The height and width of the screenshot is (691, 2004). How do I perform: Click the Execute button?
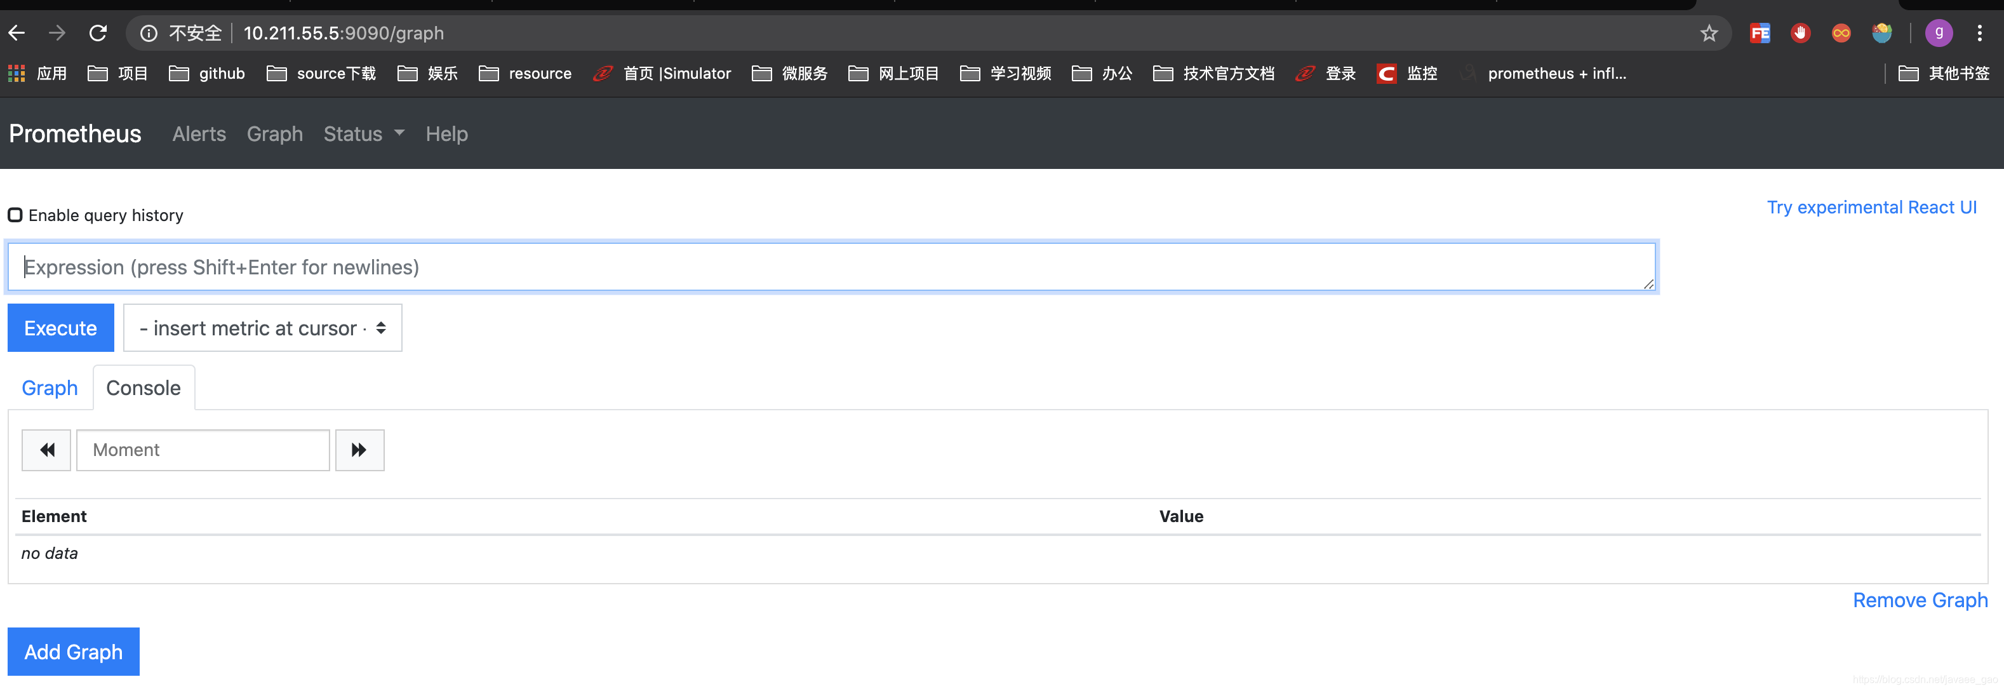pos(60,328)
